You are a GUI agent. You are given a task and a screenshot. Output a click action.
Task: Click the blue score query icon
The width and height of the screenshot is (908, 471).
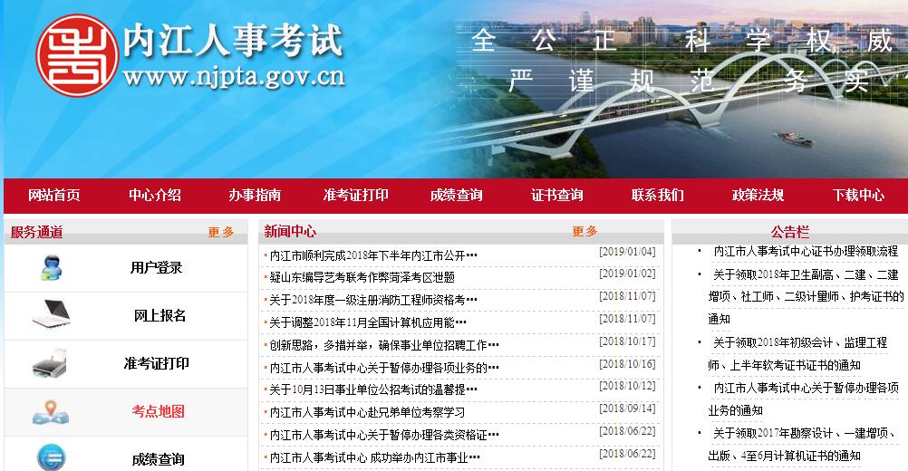click(51, 456)
